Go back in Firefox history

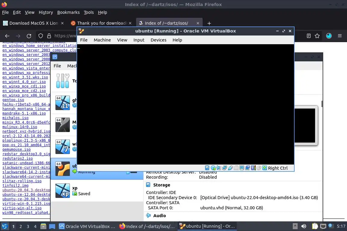point(7,36)
